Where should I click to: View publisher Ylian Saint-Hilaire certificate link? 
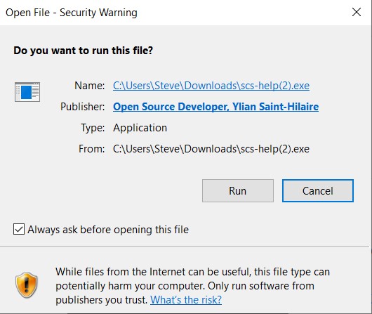coord(215,107)
